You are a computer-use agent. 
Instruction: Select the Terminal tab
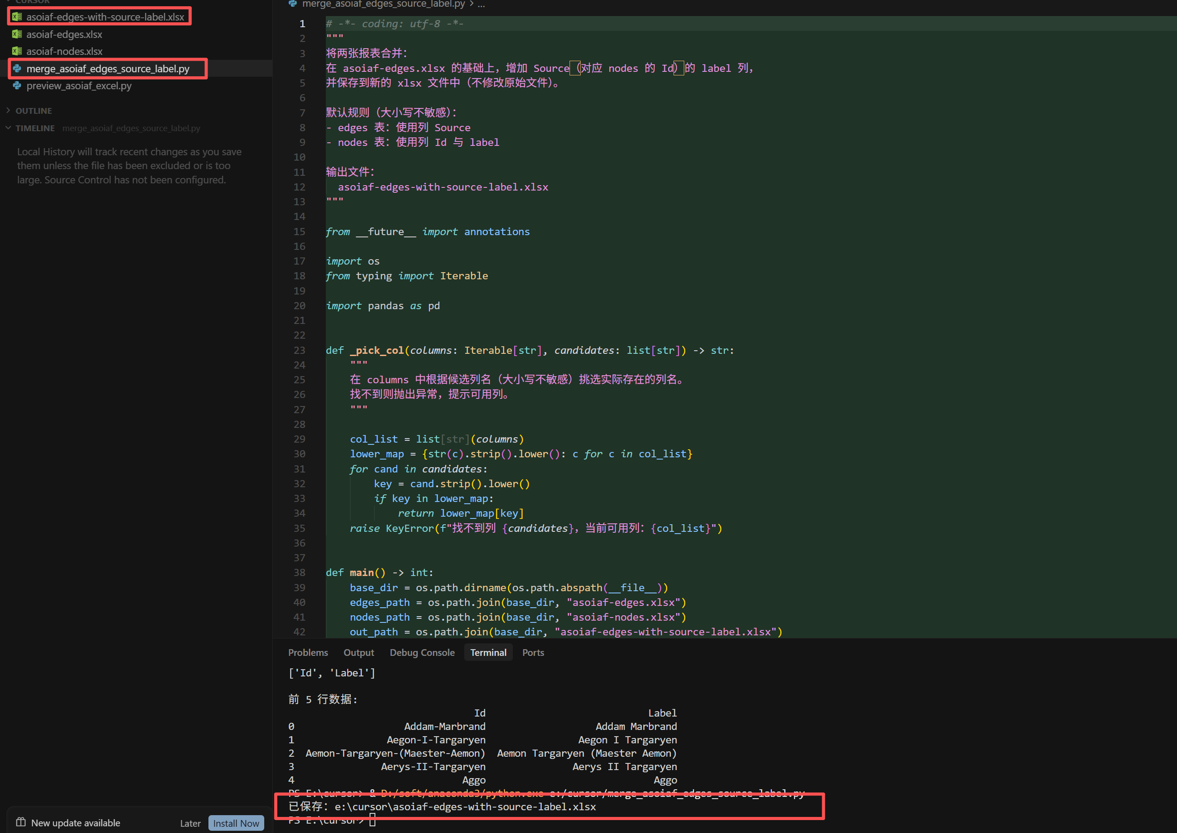(488, 652)
